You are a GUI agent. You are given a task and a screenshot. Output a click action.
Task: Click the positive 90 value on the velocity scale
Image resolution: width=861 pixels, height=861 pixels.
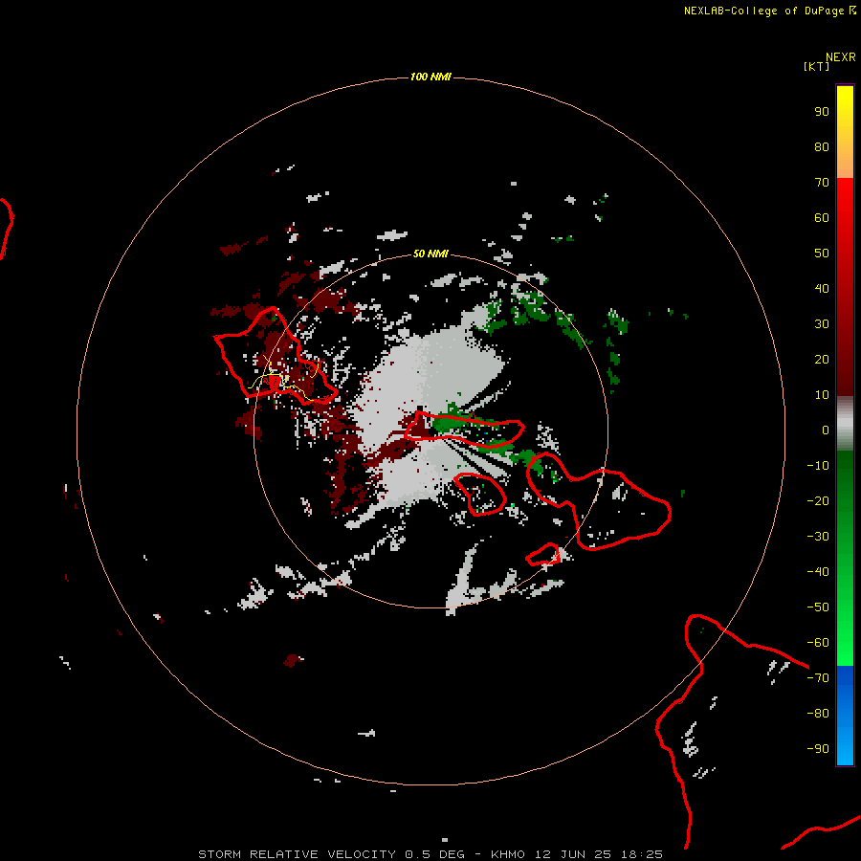point(822,112)
